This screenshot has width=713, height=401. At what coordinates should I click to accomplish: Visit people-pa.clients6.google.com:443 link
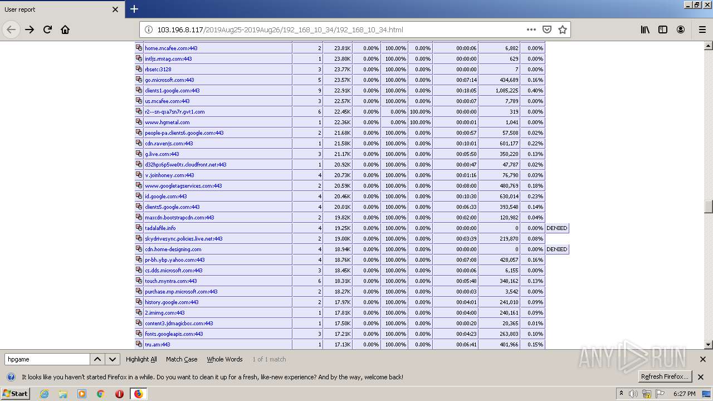(184, 133)
